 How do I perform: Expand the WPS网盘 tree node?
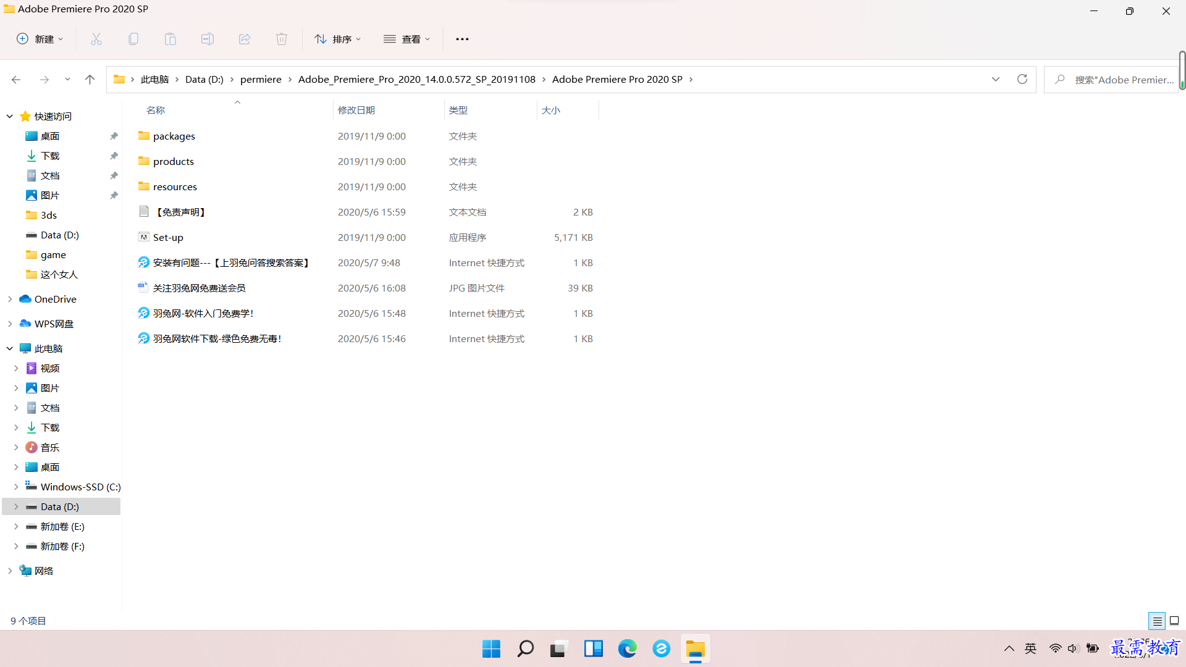[x=10, y=324]
